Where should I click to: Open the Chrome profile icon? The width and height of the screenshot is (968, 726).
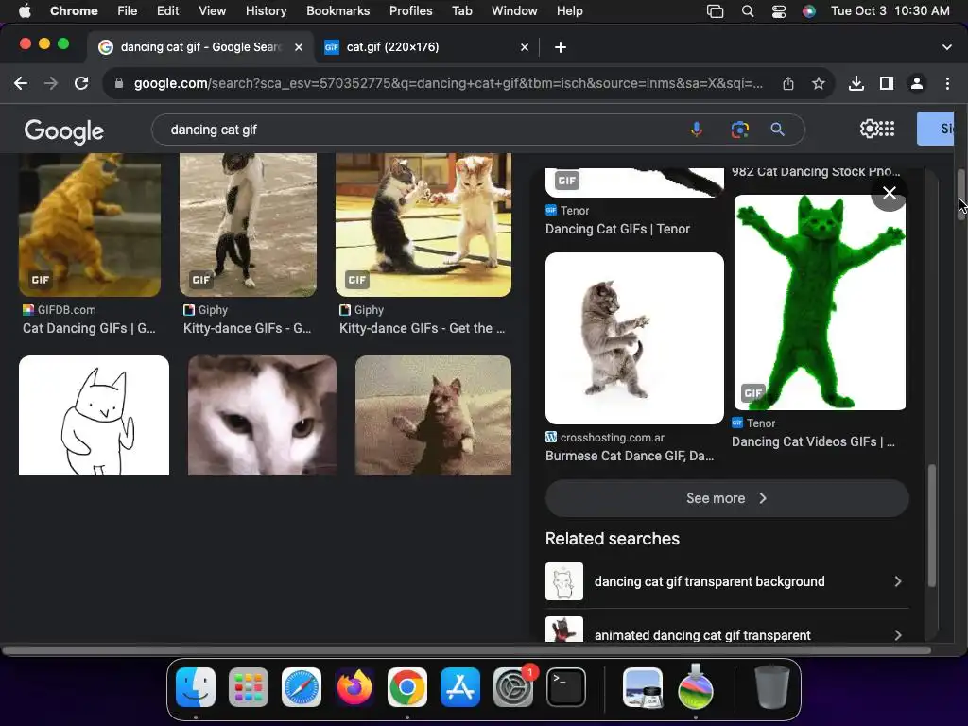917,83
